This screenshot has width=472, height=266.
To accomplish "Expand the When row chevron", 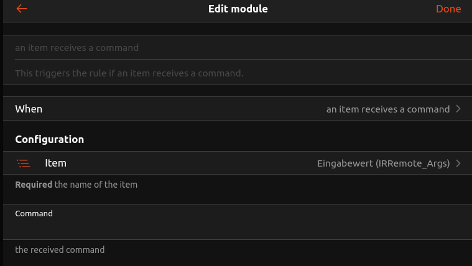I will click(458, 109).
